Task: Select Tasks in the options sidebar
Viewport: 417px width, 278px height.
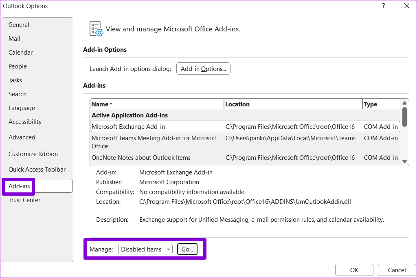Action: 15,80
